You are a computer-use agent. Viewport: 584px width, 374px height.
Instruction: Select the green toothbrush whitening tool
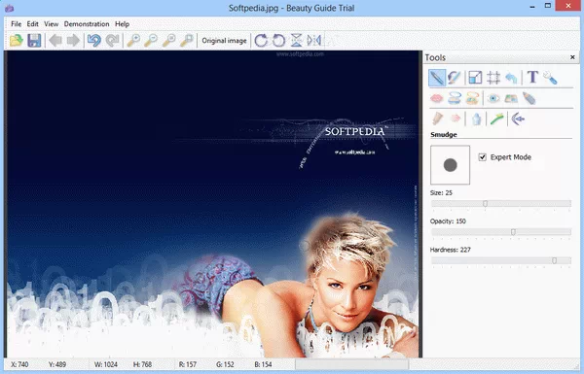pos(496,119)
